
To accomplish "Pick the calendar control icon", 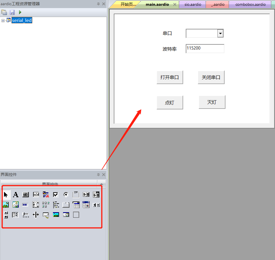I will [x=86, y=205].
